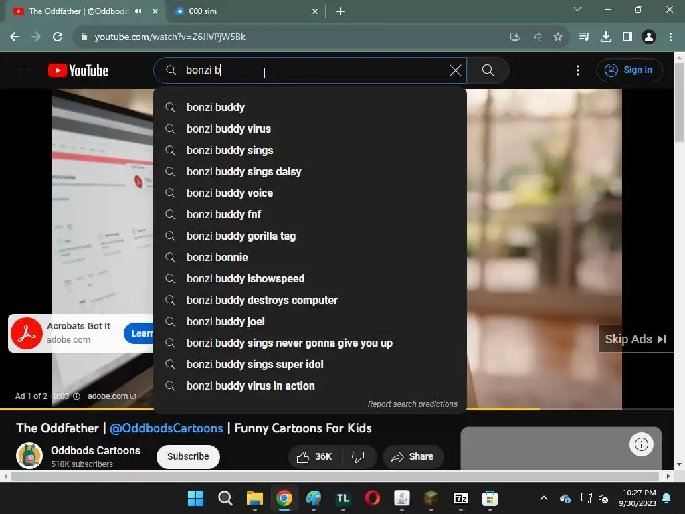Screen dimensions: 685x514
Task: Open Chrome profile avatar
Action: (x=649, y=37)
